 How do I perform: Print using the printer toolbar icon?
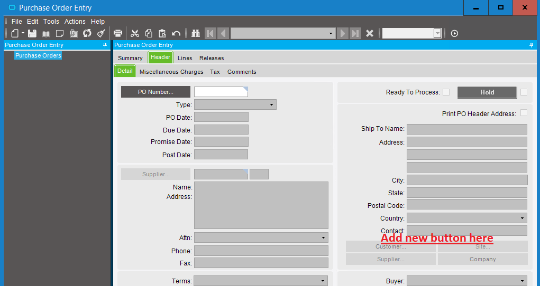coord(118,33)
